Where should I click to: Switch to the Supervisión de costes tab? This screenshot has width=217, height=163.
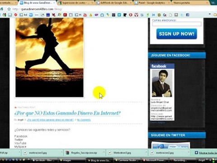point(75,3)
